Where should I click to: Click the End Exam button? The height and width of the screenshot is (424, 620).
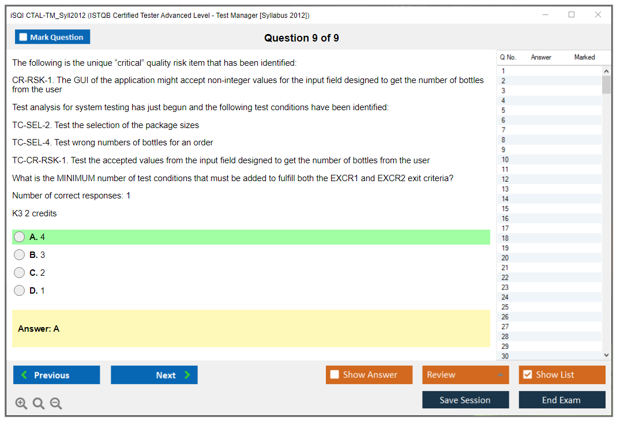tap(562, 400)
